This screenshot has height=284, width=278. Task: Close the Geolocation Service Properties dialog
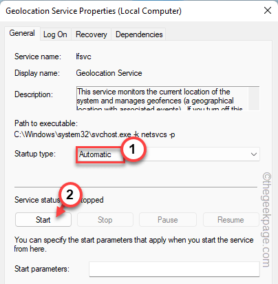click(268, 10)
